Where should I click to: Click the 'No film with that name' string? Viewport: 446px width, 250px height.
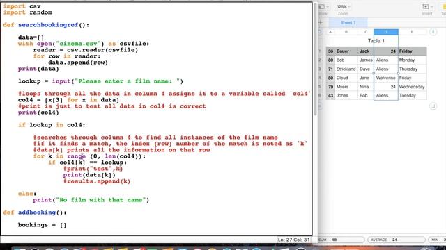pos(101,200)
